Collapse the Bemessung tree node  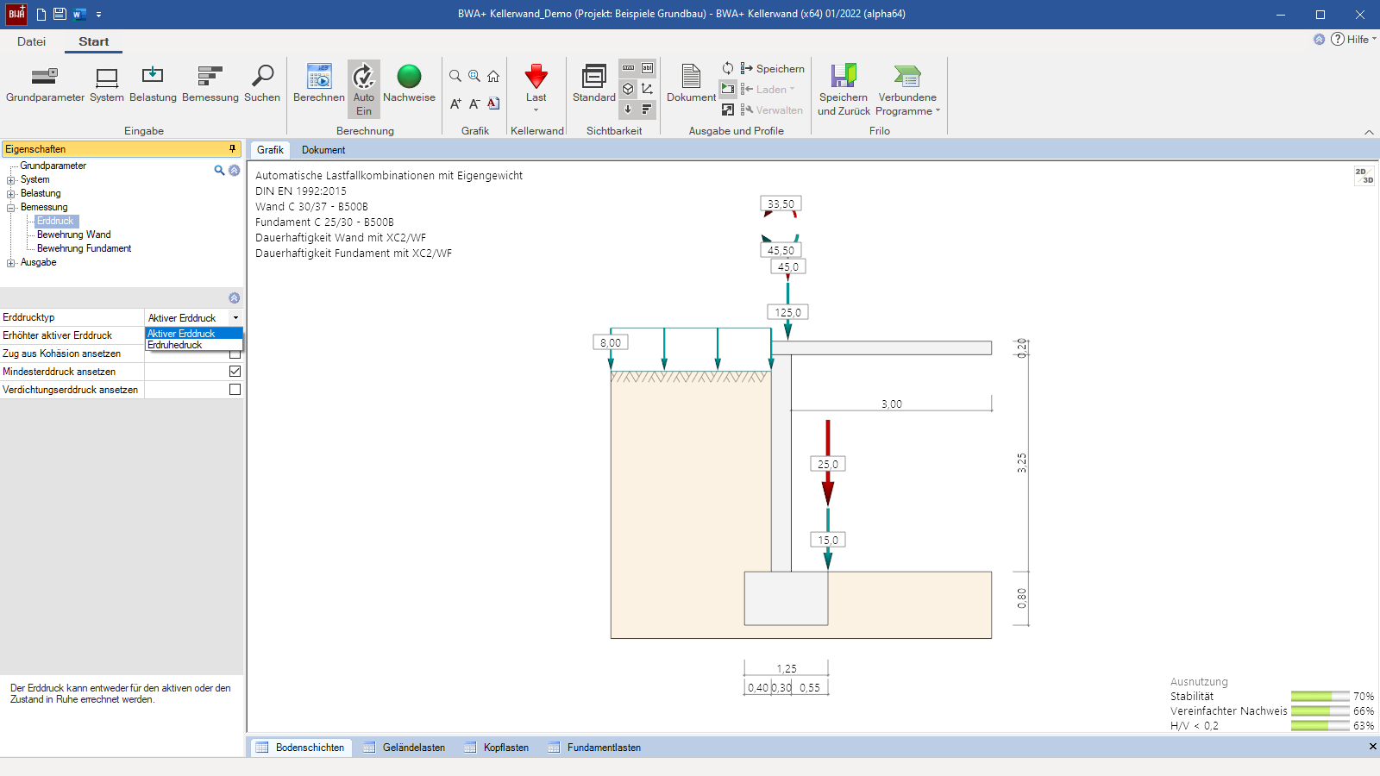(11, 208)
